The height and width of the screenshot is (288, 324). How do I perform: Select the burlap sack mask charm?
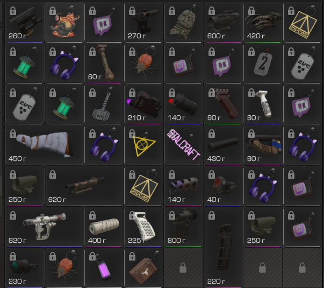(x=183, y=22)
